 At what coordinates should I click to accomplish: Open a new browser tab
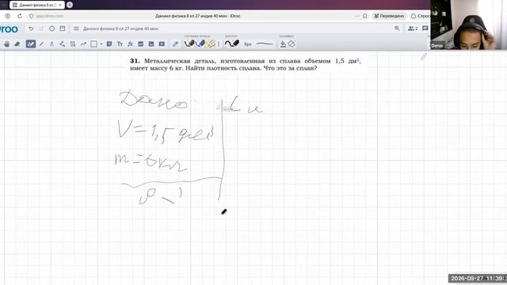pyautogui.click(x=70, y=5)
